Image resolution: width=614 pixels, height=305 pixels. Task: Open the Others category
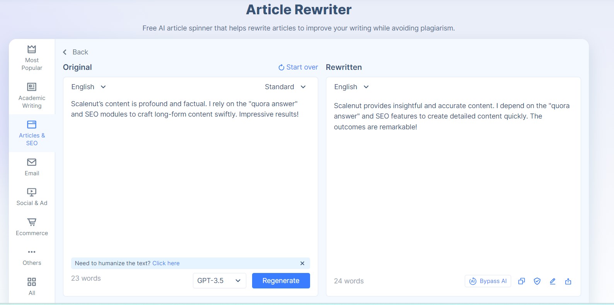point(32,257)
